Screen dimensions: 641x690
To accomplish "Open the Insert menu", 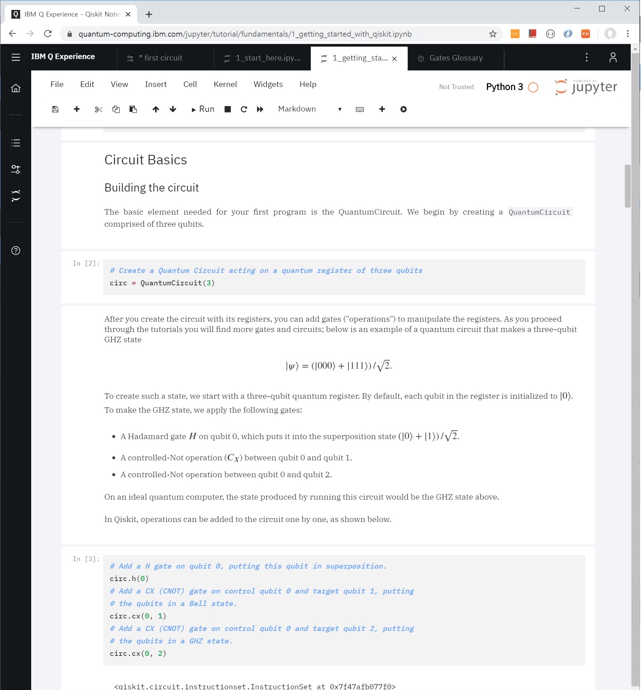I will point(156,84).
